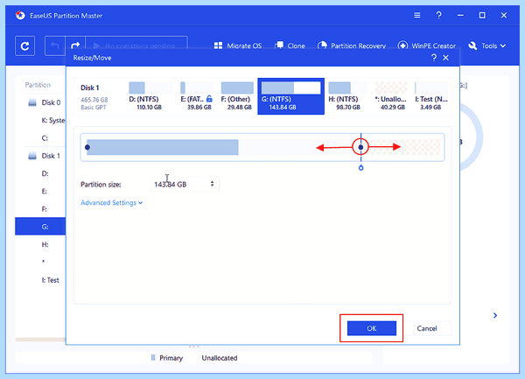
Task: Close the Resize/Move dialog
Action: tap(445, 58)
